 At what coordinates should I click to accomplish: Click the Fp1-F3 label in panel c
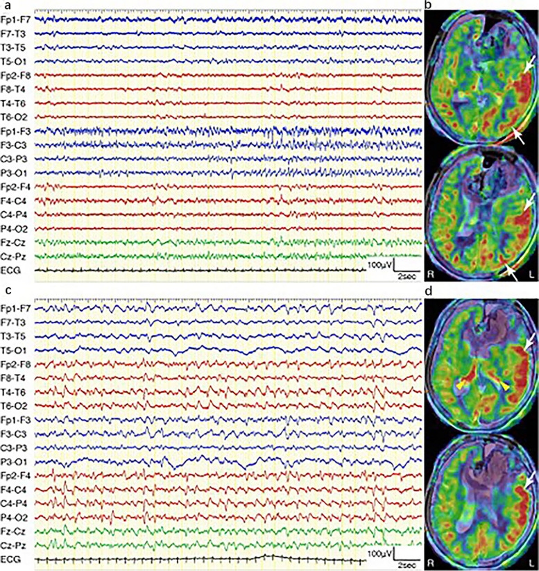click(16, 420)
